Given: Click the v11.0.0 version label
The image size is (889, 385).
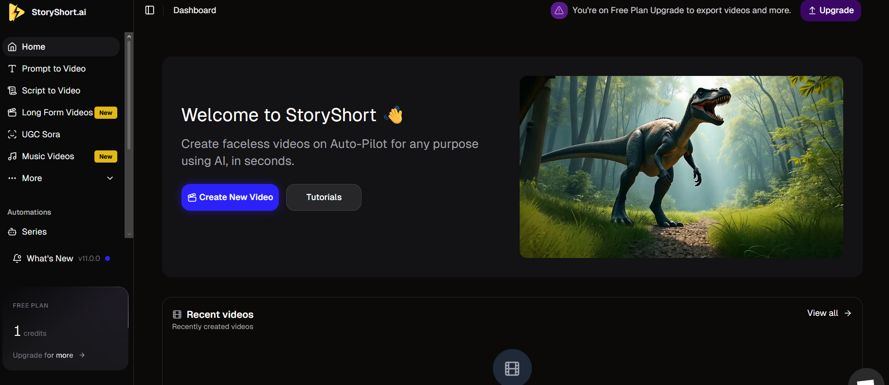Looking at the screenshot, I should click(89, 258).
